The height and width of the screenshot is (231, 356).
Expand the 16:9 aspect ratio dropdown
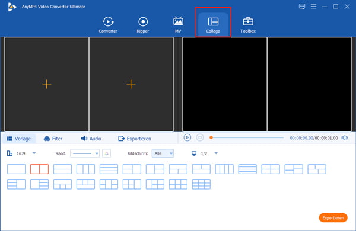(x=34, y=153)
